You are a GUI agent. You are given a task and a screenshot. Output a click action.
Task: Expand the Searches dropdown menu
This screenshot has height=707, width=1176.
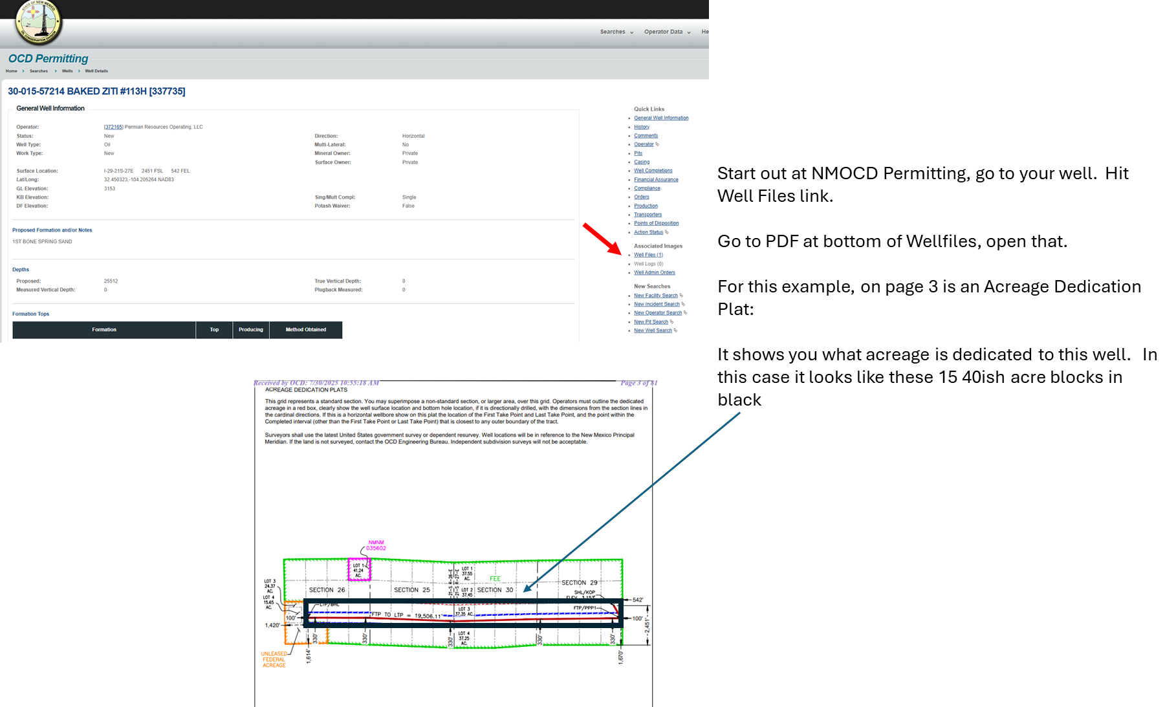[x=616, y=32]
